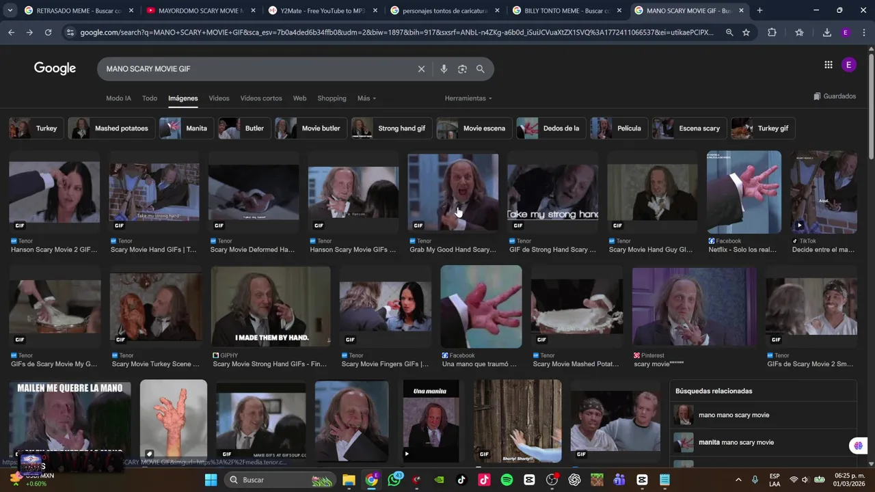Open the Herramientas dropdown

tap(468, 98)
